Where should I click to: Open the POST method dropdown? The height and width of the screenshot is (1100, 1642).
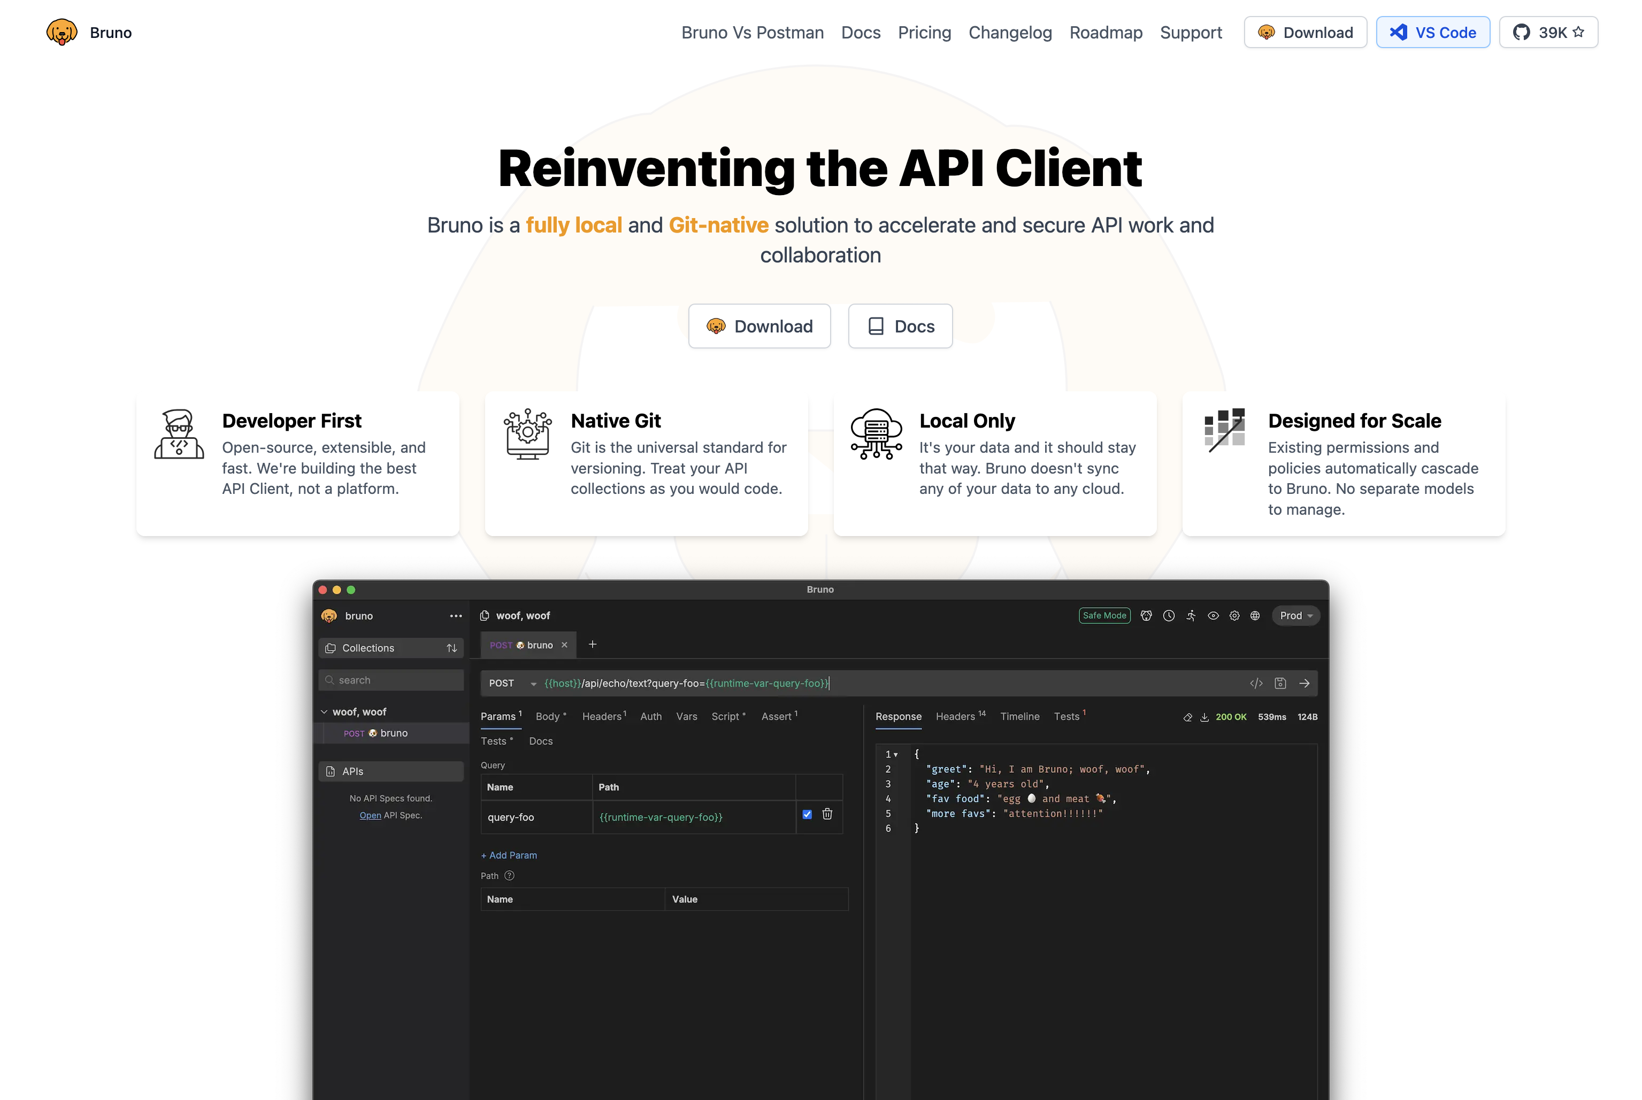pyautogui.click(x=512, y=683)
